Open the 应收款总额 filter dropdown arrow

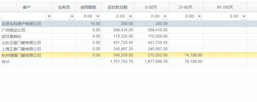tap(130, 16)
